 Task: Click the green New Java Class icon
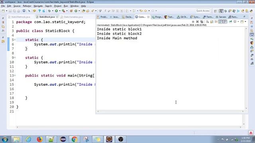[x=76, y=11]
